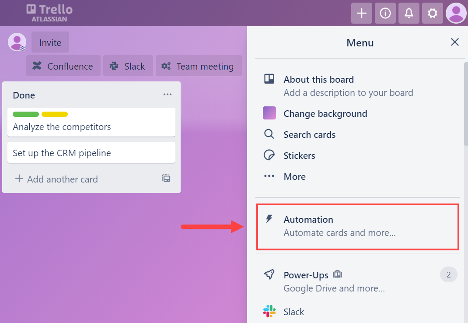Click Add a description to your board text
This screenshot has height=323, width=468.
coord(348,93)
